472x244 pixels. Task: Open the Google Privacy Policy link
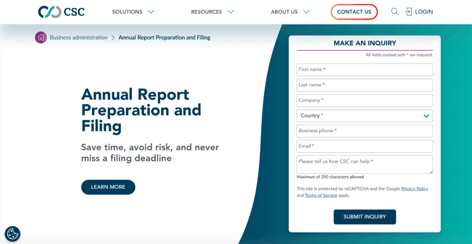(414, 189)
